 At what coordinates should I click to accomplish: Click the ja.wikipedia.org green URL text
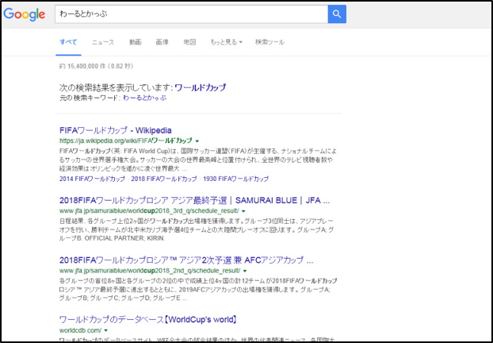pyautogui.click(x=126, y=141)
